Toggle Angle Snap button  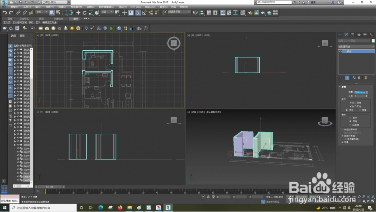(144, 13)
